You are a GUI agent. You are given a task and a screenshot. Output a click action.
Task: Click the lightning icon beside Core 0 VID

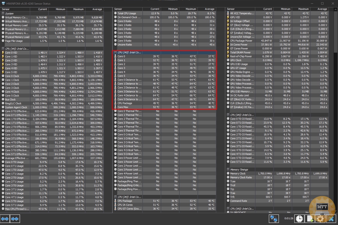pos(3,53)
